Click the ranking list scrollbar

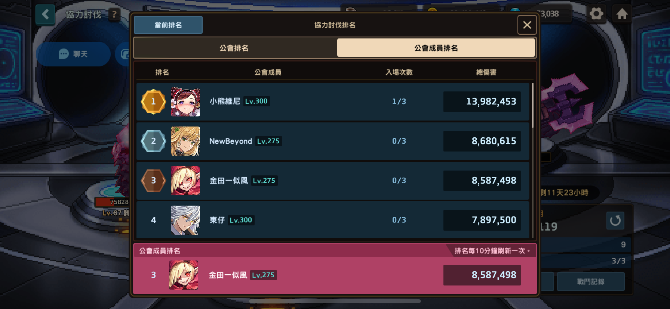(x=533, y=106)
